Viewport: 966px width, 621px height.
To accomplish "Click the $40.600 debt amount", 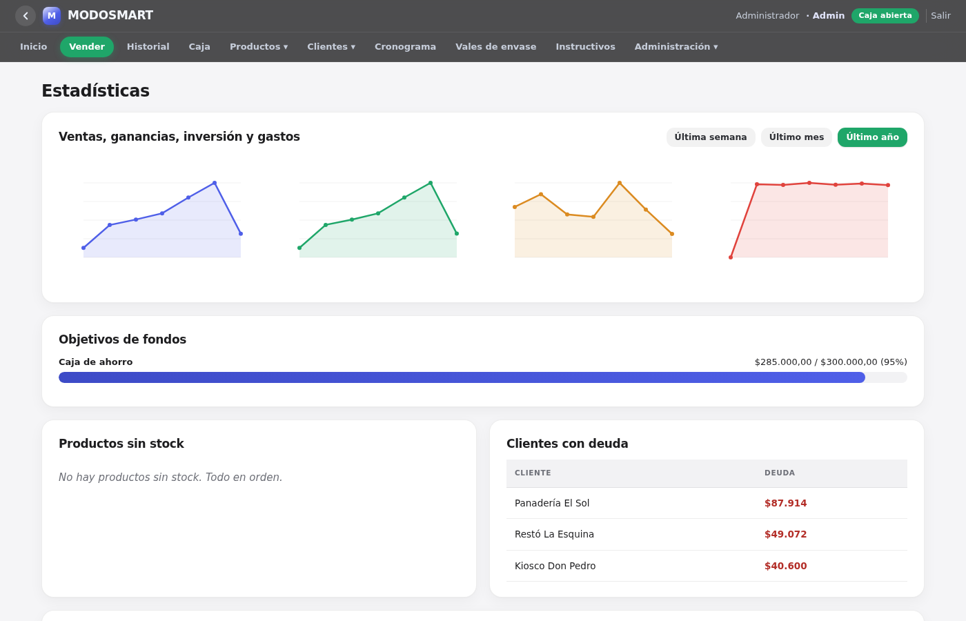I will click(786, 566).
